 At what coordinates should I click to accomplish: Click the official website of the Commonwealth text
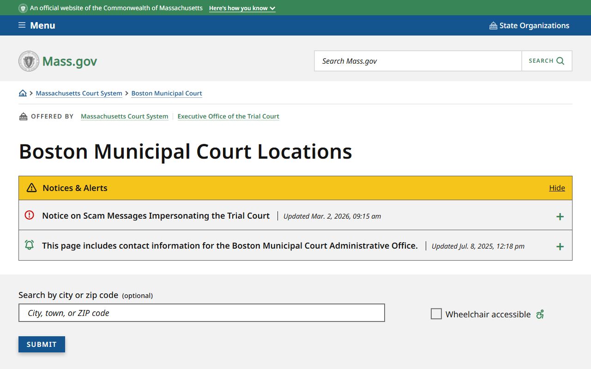coord(116,8)
